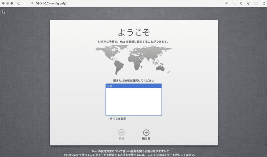
Task: Open the shared folder icon
Action: click(256, 3)
